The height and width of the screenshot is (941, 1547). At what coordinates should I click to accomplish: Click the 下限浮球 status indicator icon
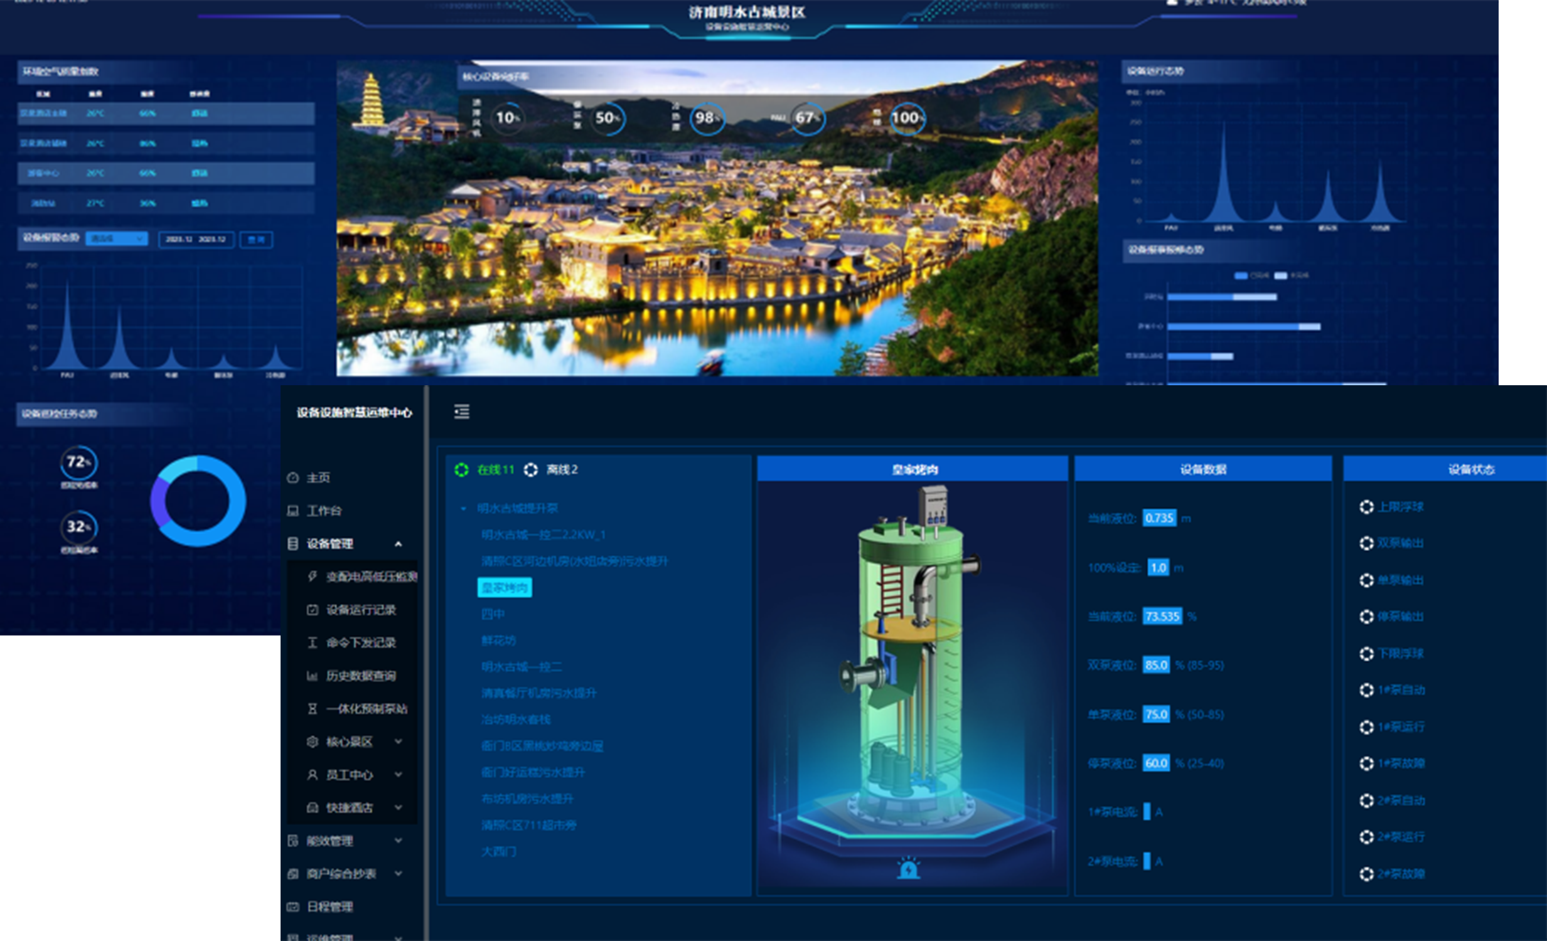click(1366, 654)
